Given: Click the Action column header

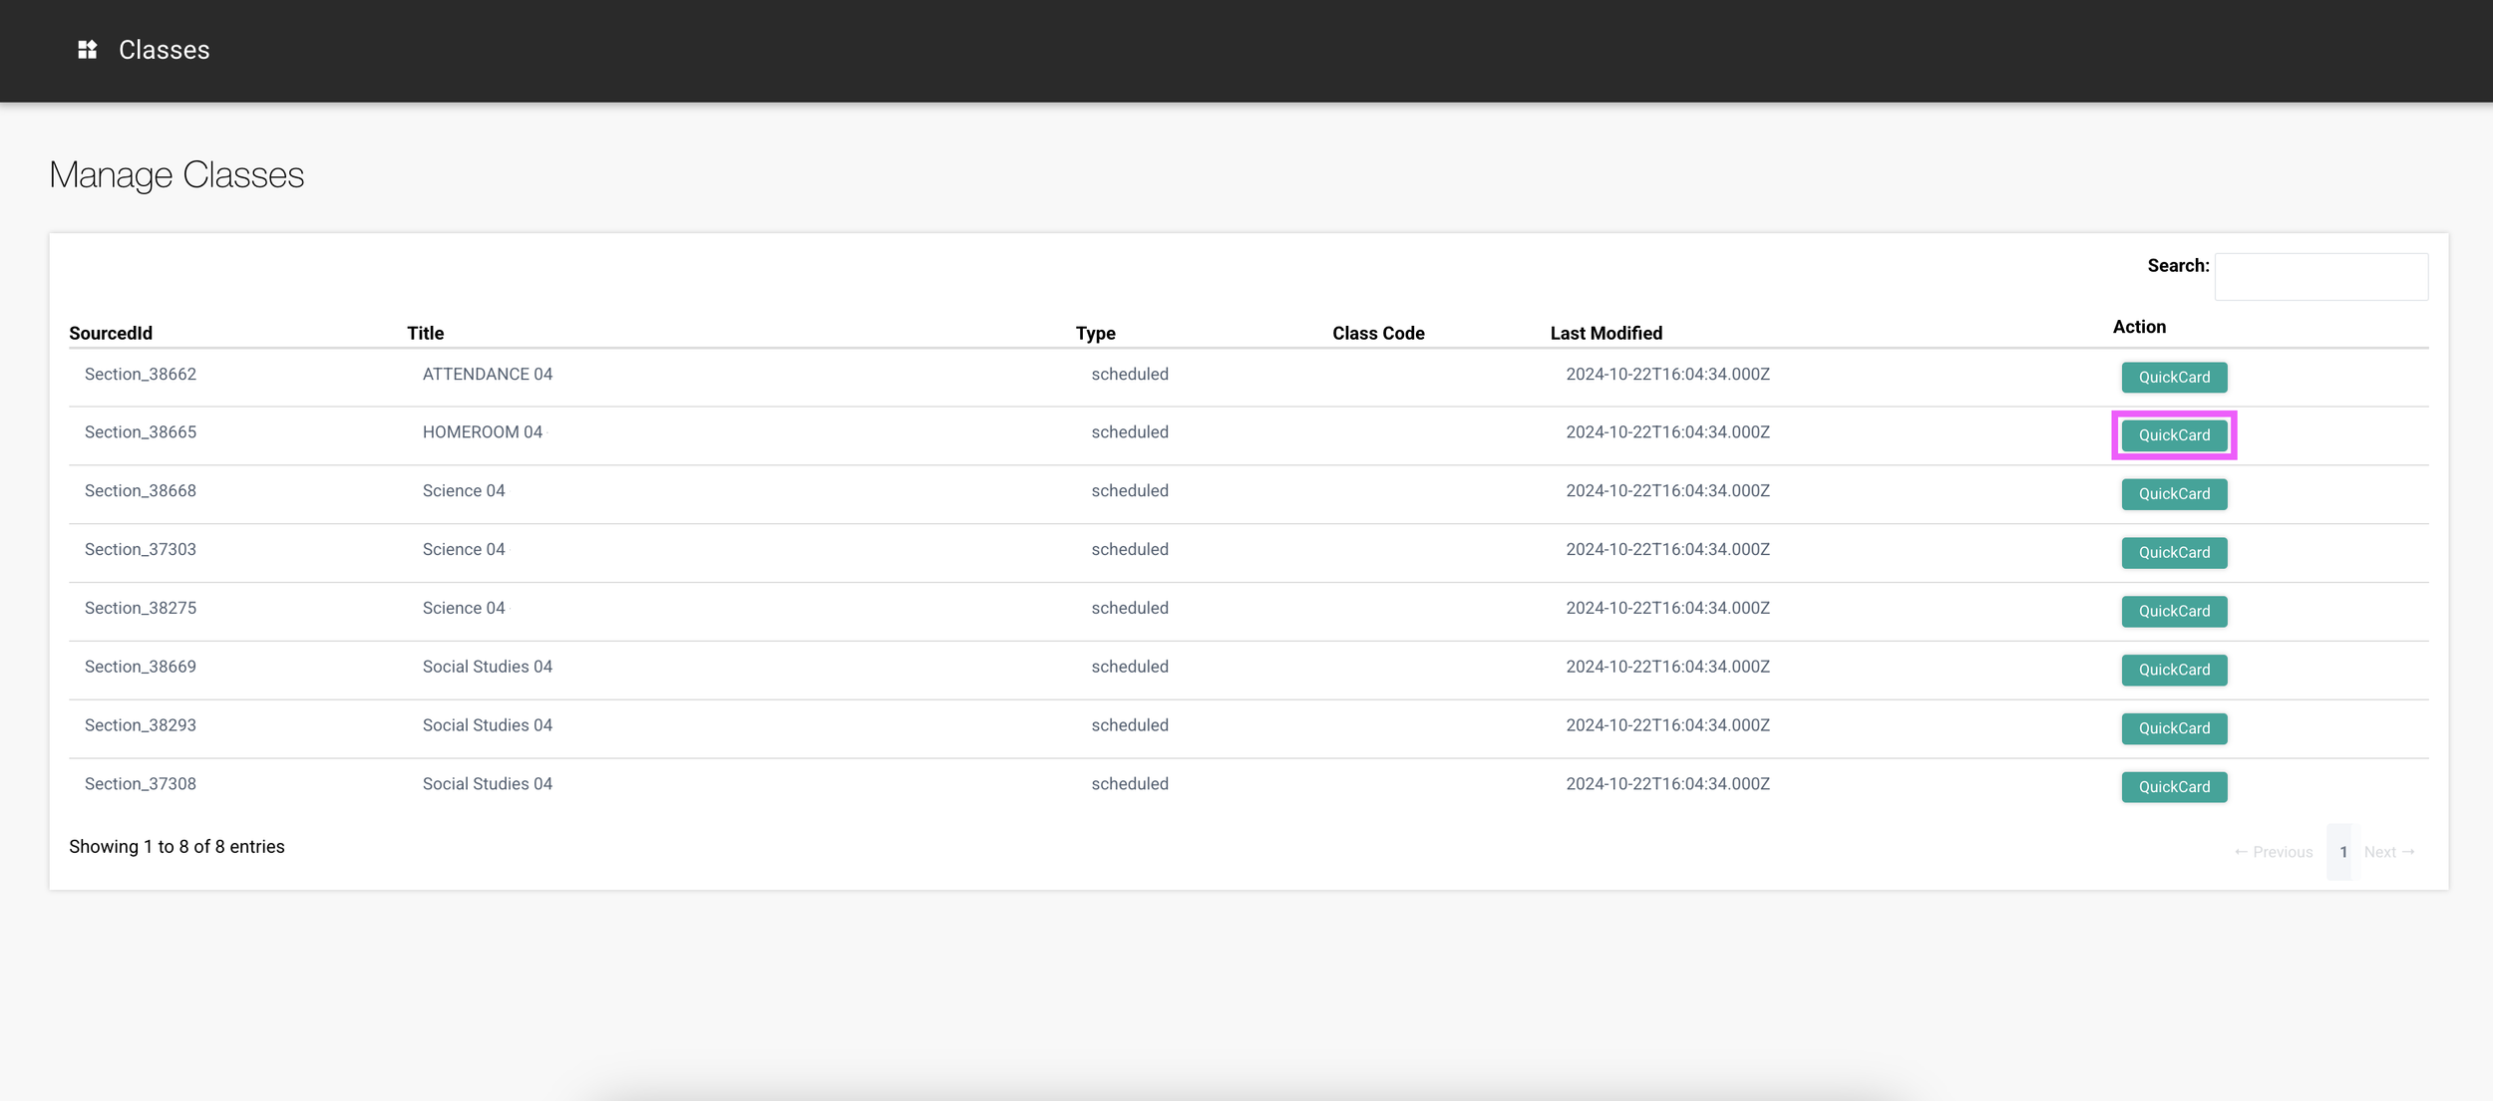Looking at the screenshot, I should (2138, 327).
